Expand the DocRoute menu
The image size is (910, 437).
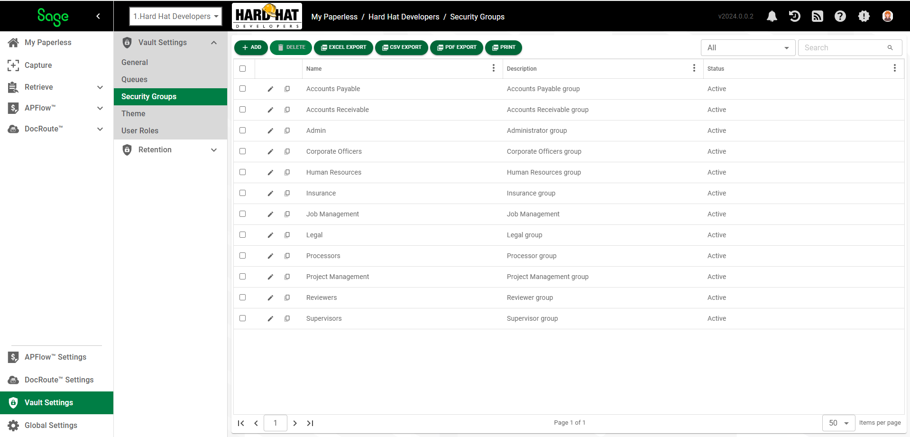(x=100, y=129)
